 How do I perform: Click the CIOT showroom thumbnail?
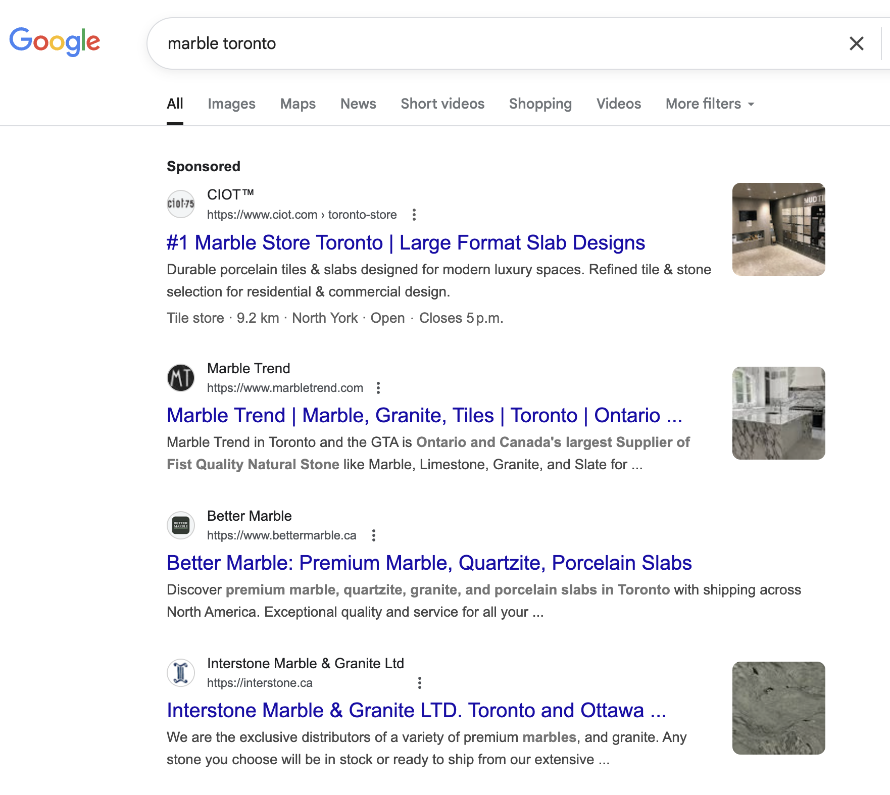pos(778,229)
